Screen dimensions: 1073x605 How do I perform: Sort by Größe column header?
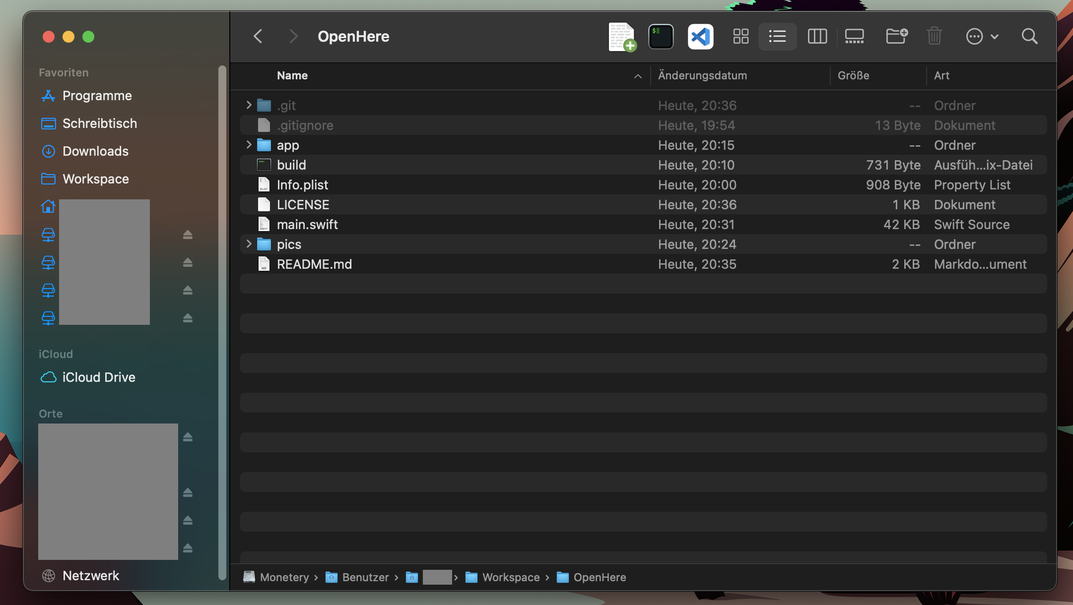(853, 75)
